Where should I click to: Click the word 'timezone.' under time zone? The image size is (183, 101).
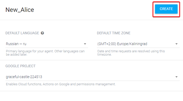tap(105, 55)
